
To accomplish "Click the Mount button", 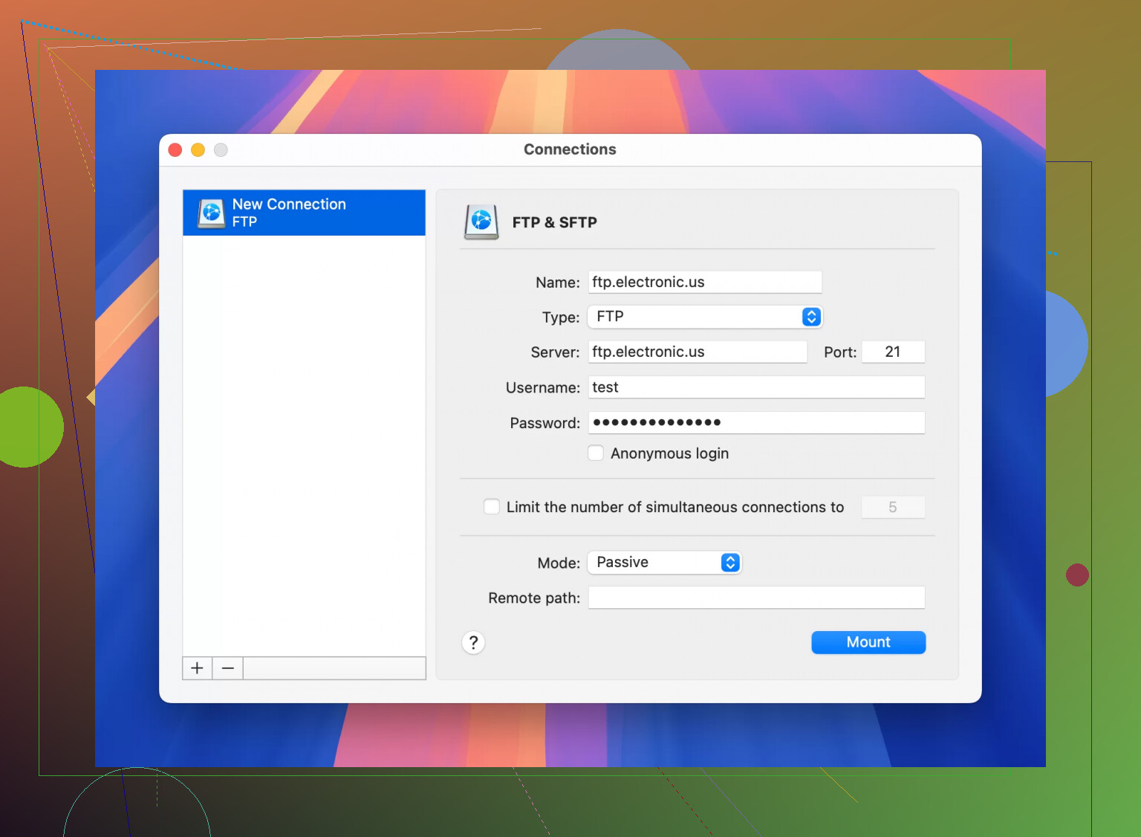I will point(868,642).
